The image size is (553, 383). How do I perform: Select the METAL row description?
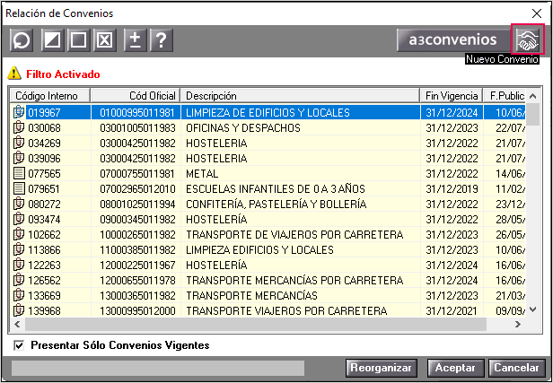point(202,173)
